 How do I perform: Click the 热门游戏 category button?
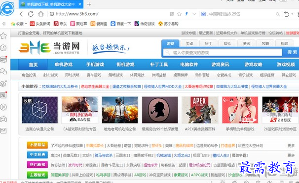coord(37,165)
